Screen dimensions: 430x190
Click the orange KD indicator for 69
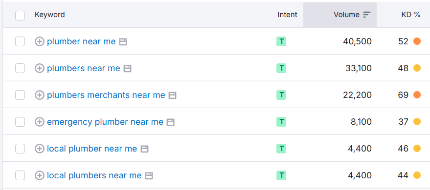(417, 95)
